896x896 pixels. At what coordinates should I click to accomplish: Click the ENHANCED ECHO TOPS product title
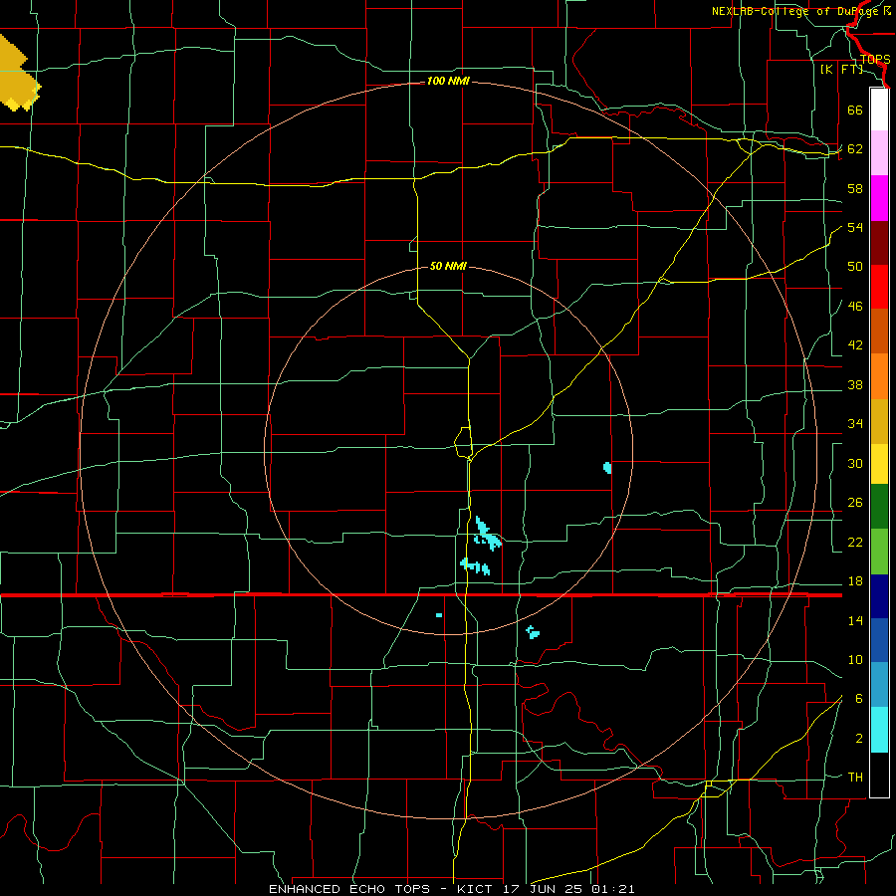pyautogui.click(x=348, y=889)
